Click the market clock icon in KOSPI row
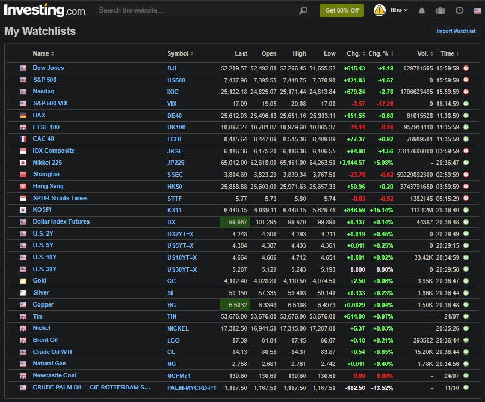485x402 pixels. [x=466, y=210]
